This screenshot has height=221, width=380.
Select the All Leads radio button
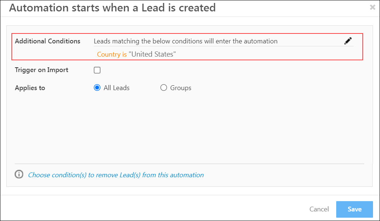click(x=97, y=88)
